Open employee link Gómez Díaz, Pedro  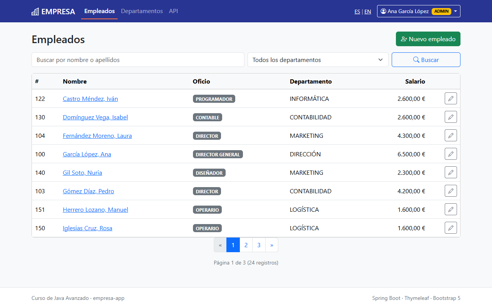point(88,191)
